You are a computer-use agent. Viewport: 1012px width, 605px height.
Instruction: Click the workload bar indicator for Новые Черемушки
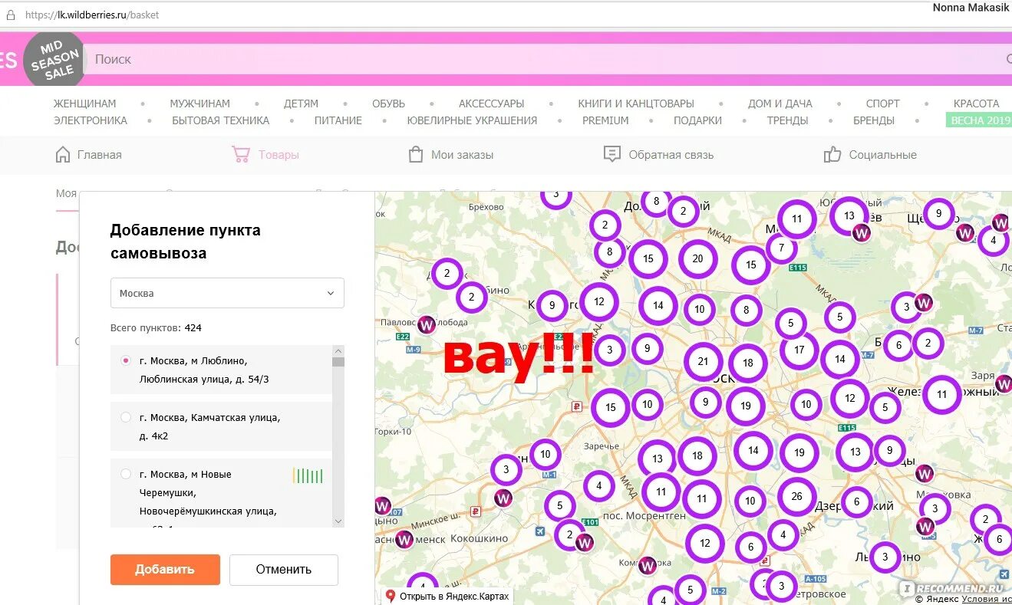[x=308, y=476]
